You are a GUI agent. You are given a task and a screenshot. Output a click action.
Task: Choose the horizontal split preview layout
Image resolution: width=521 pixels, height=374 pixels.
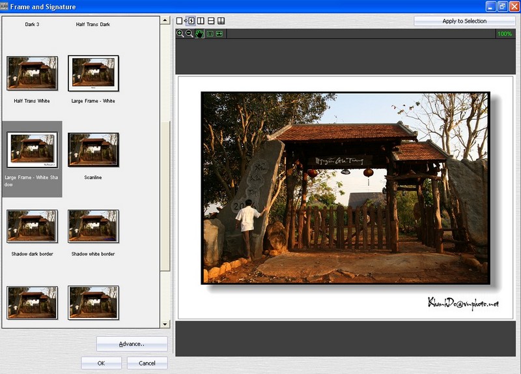(211, 22)
